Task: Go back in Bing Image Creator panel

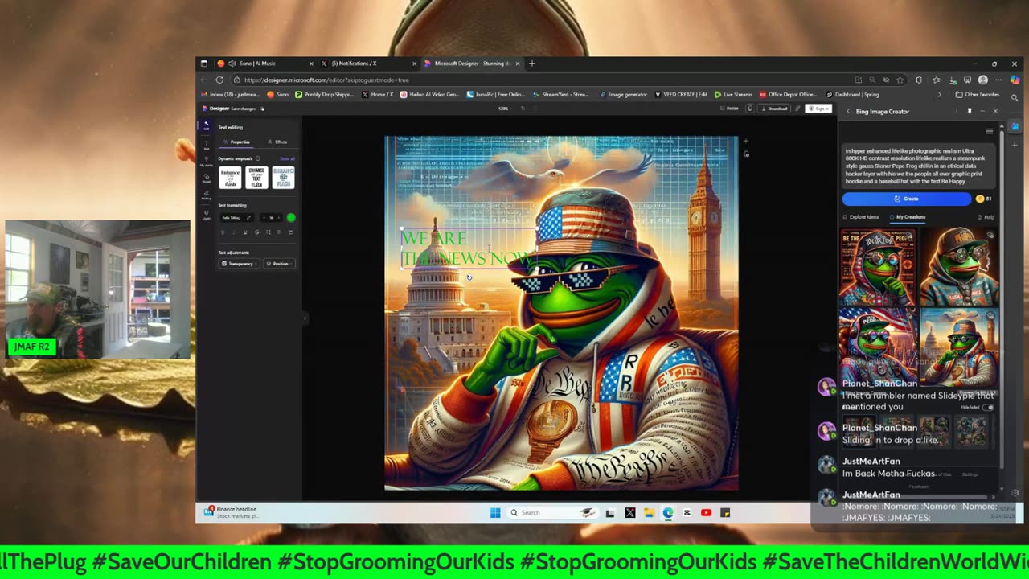Action: click(x=848, y=111)
